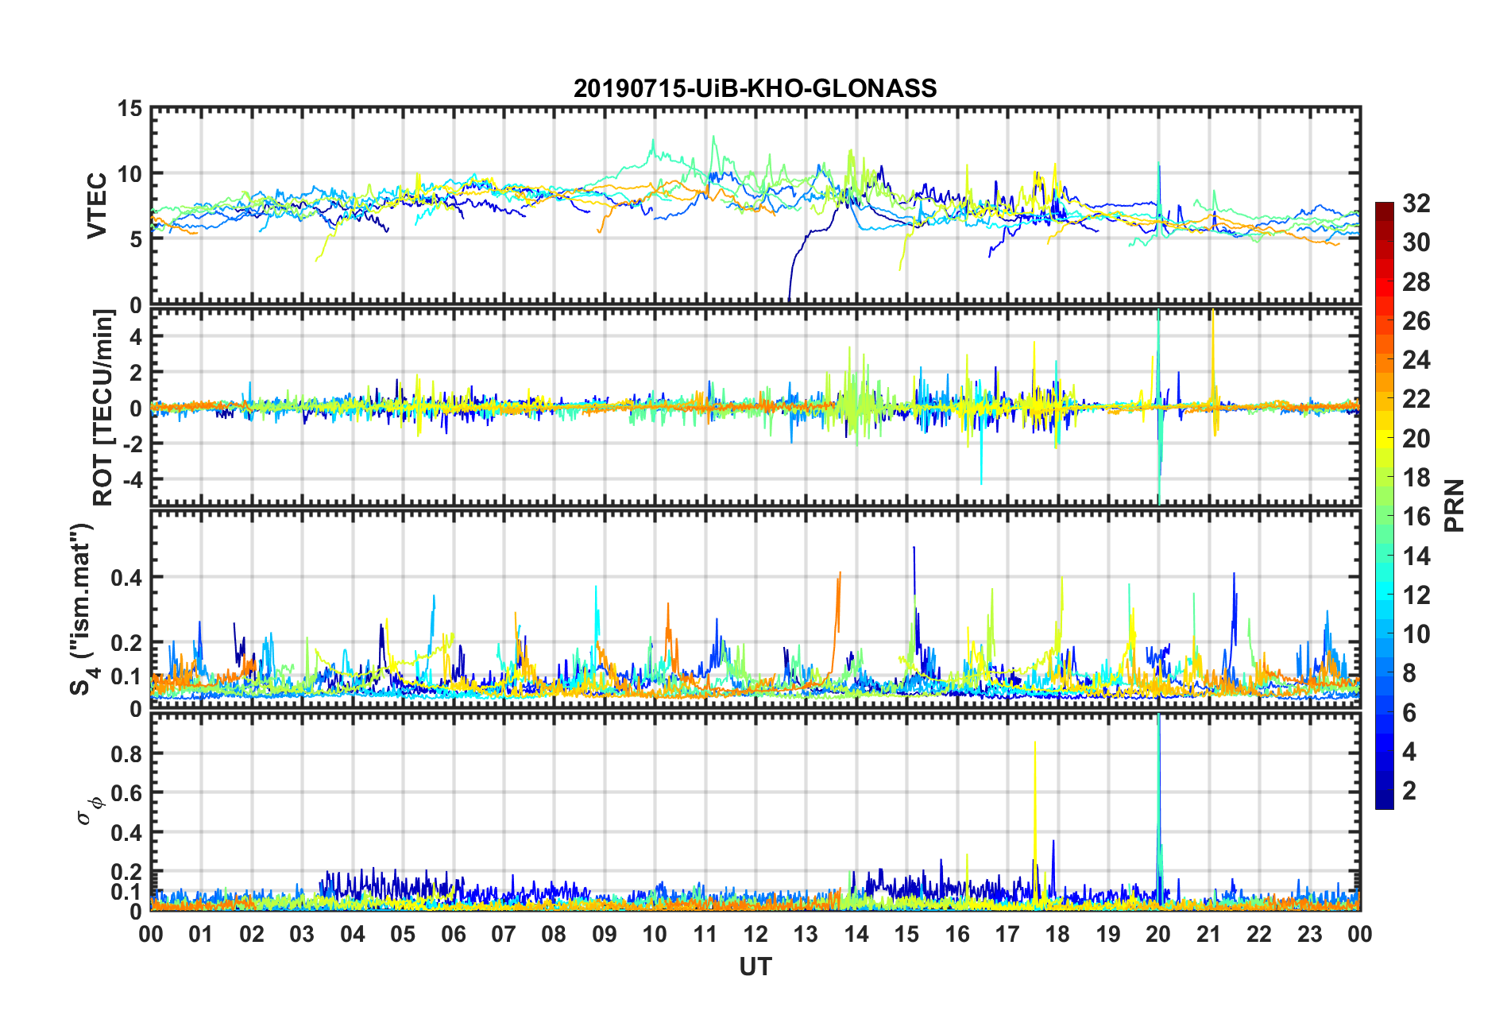Select colorbar tick label 6
1511x1011 pixels.
click(1409, 713)
